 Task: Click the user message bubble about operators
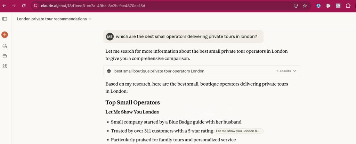coord(186,36)
